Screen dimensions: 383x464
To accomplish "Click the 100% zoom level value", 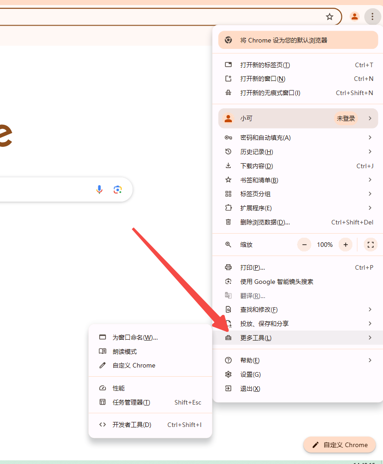I will click(x=325, y=245).
